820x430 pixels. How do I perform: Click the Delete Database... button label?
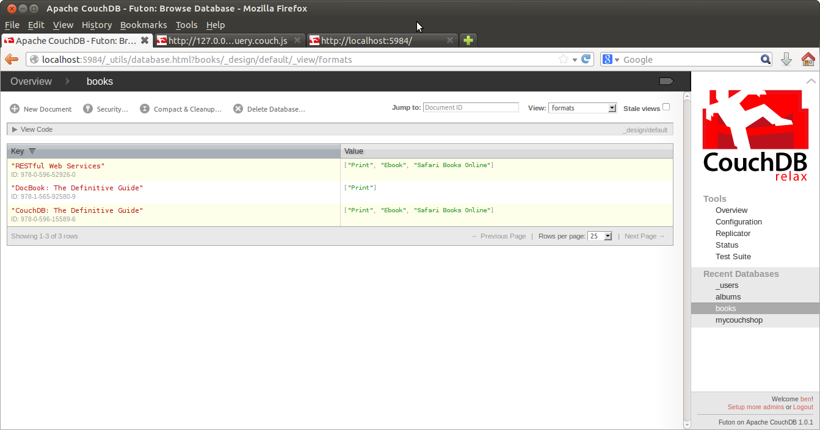point(276,109)
